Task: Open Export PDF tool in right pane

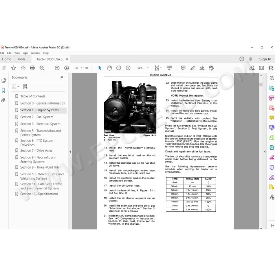Action: 272,88
